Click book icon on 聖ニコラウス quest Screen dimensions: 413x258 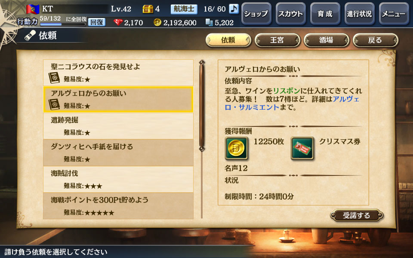coord(54,78)
